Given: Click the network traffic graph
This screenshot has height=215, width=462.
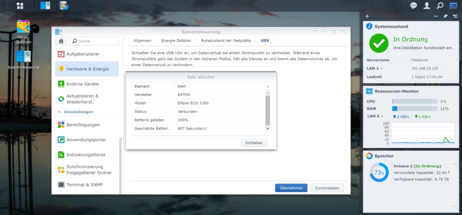Looking at the screenshot, I should point(423,133).
